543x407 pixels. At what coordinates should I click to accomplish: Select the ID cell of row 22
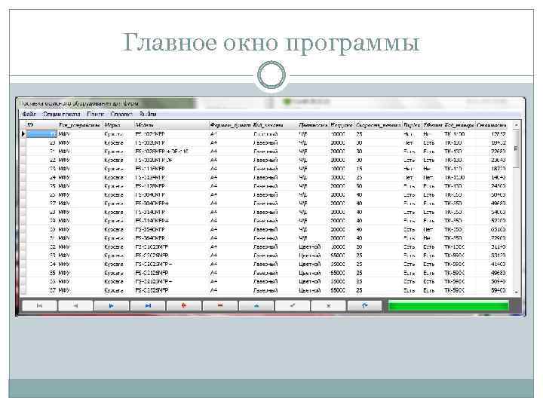(x=41, y=160)
